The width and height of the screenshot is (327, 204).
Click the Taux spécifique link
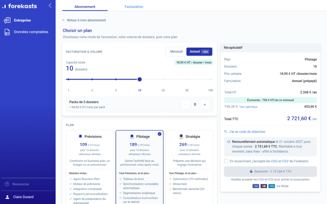(x=248, y=107)
